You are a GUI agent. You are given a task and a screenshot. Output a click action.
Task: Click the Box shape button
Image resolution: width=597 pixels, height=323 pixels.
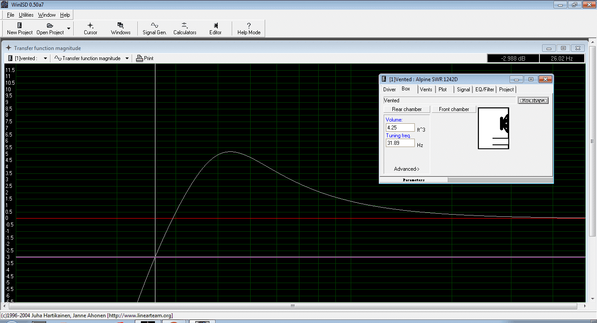click(x=533, y=100)
